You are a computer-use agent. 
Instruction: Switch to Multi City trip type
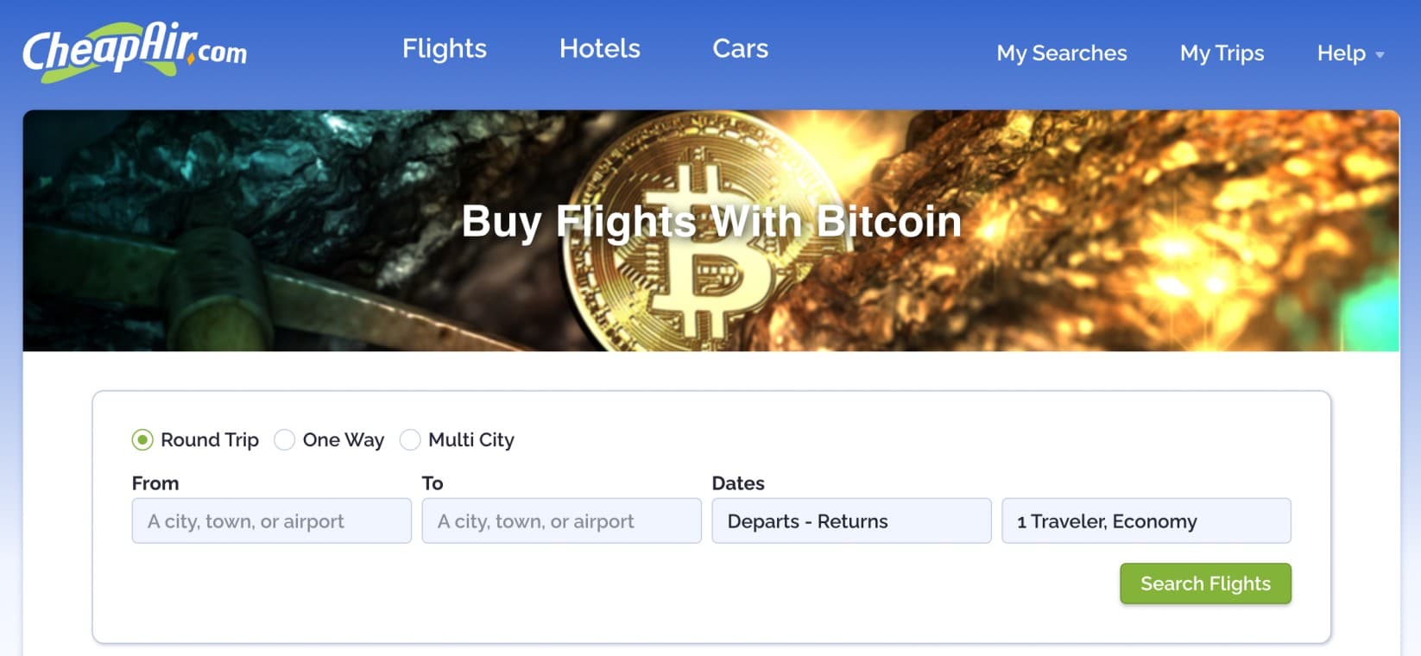click(410, 440)
